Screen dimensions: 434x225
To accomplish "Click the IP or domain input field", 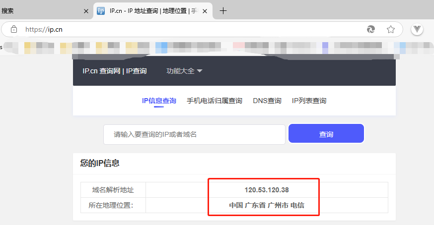I will click(194, 134).
